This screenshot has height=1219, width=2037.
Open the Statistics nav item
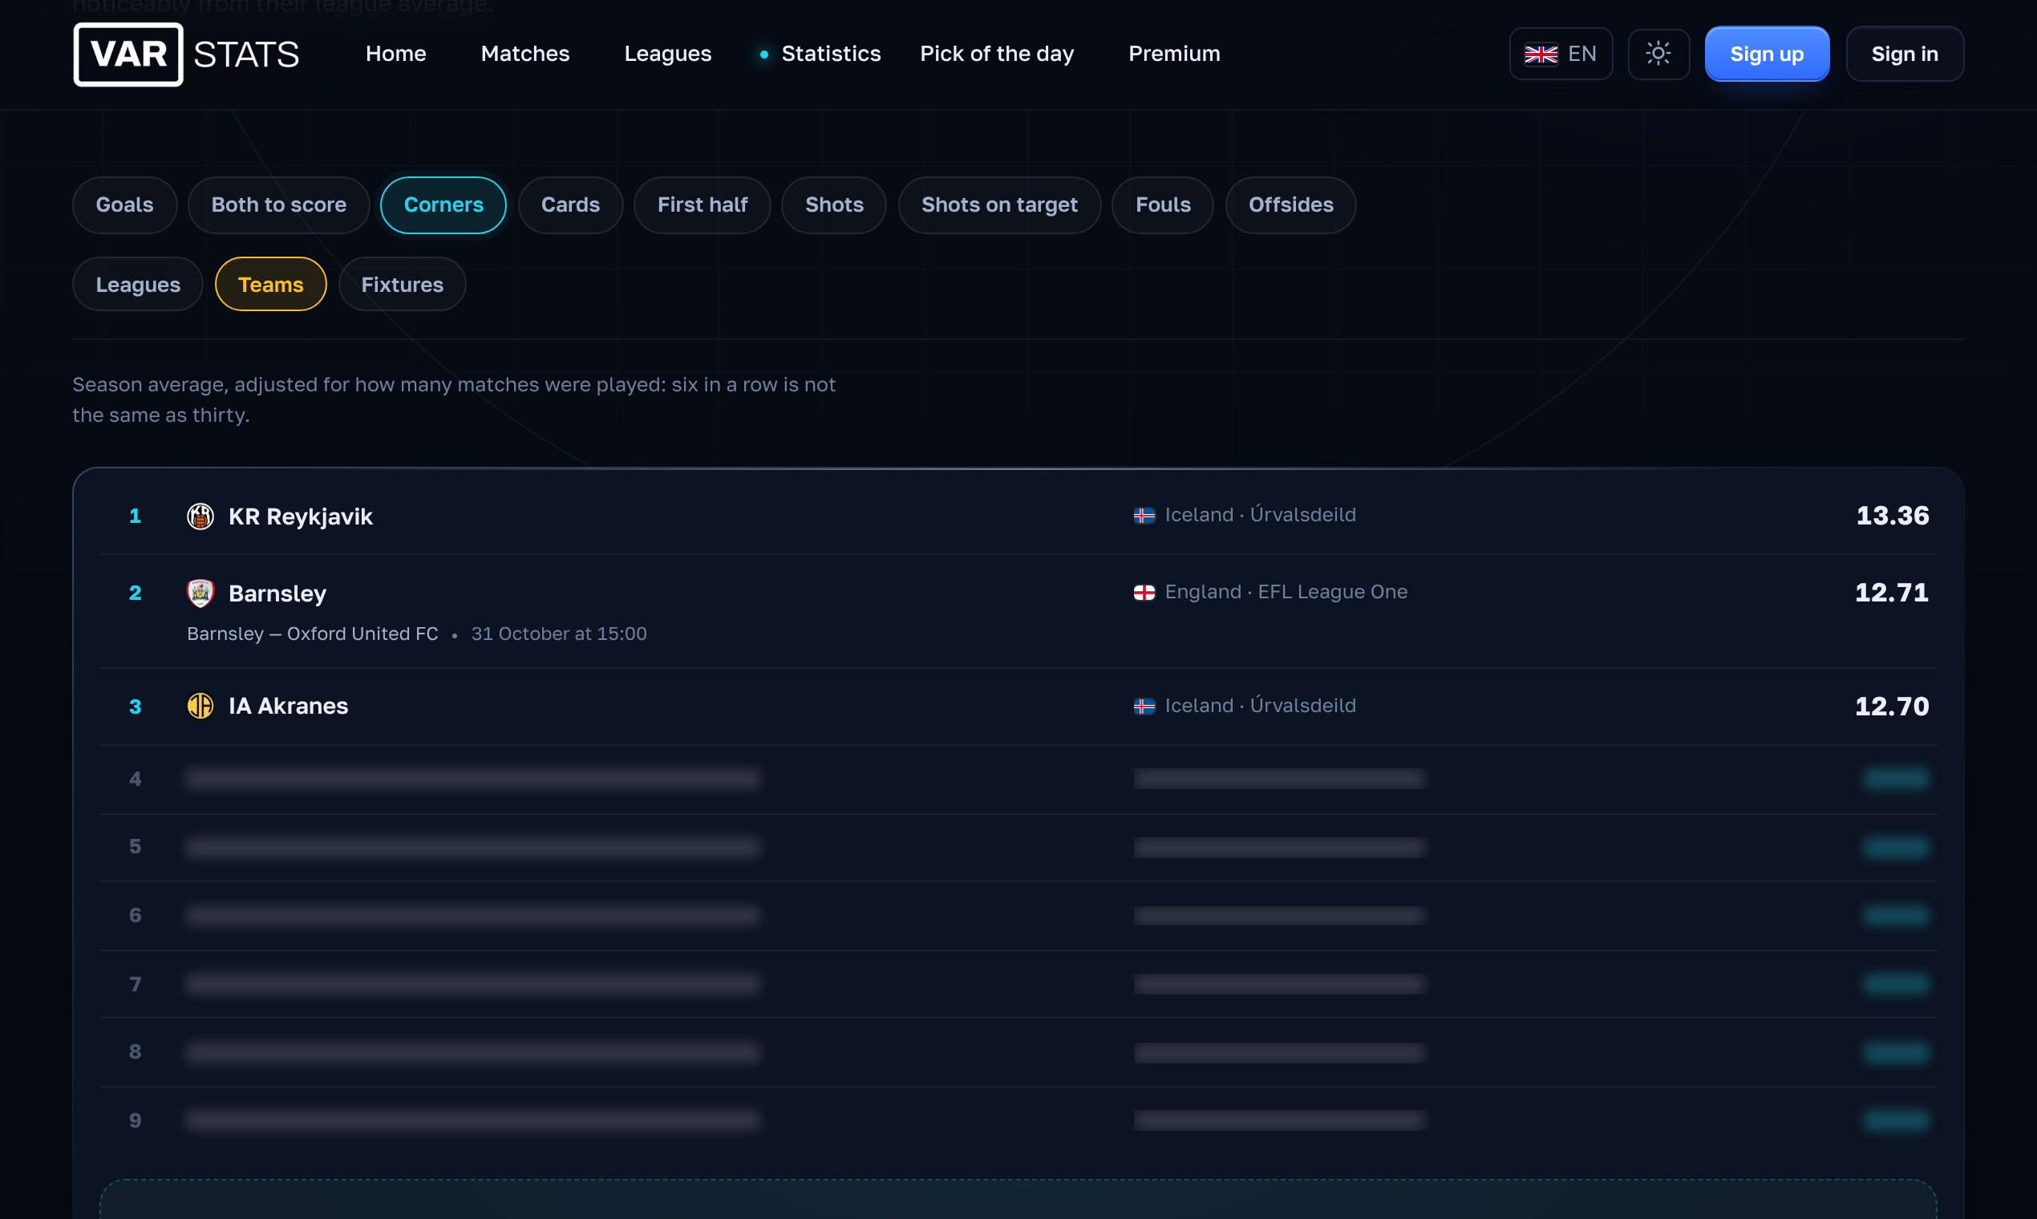[x=830, y=54]
